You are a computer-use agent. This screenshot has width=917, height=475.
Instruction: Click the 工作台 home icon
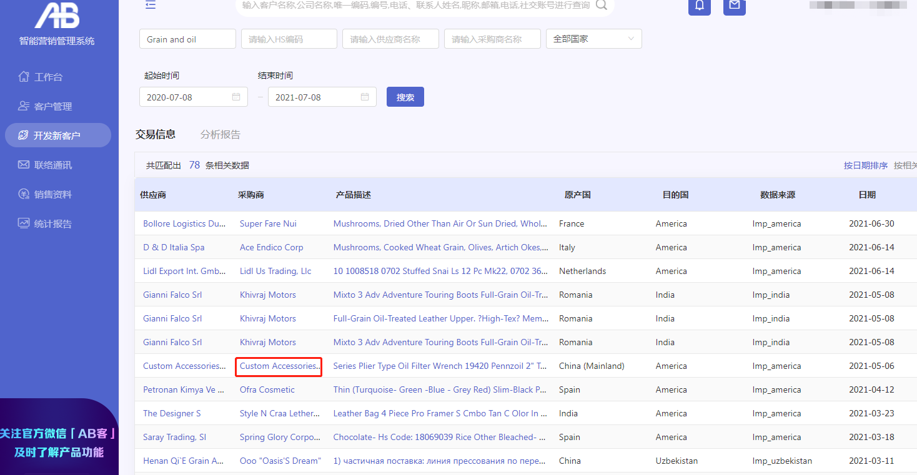pos(24,77)
